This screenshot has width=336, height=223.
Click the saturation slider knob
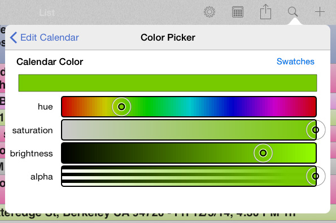(316, 130)
